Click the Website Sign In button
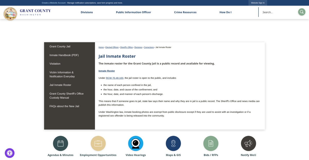 point(258,3)
